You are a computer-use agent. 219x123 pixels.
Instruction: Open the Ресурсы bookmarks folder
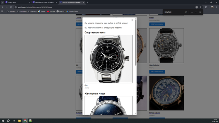[33, 11]
